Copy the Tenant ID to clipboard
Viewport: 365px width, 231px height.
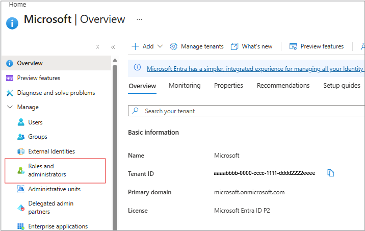pos(331,173)
